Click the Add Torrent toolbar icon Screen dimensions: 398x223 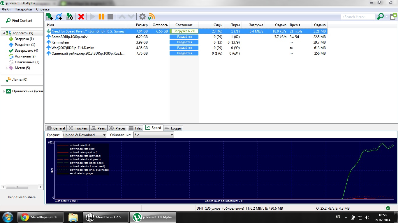tap(49, 17)
